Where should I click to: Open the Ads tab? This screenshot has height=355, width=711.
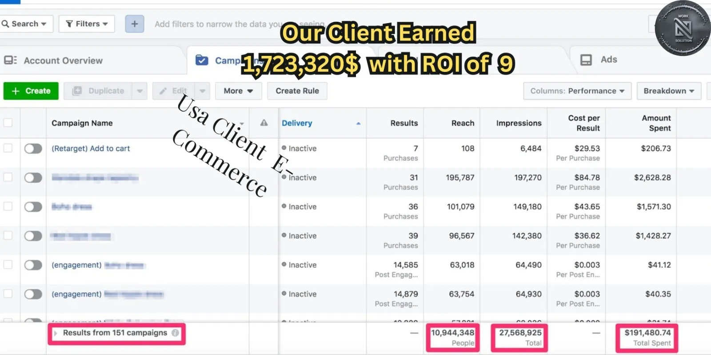[608, 59]
